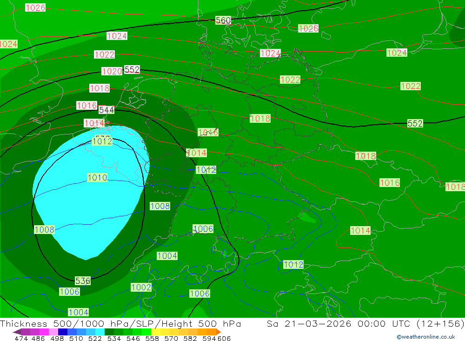Click the legend value 498
The height and width of the screenshot is (341, 465).
(57, 338)
